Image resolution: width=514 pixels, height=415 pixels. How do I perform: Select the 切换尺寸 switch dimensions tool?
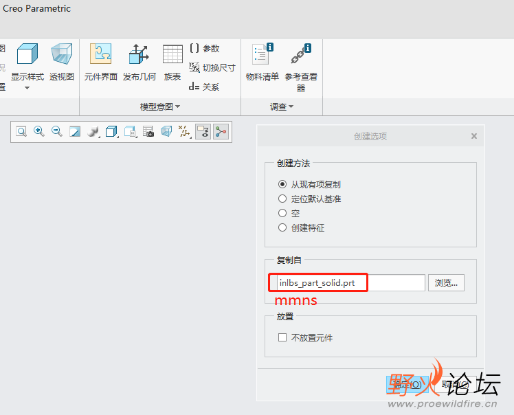coord(212,68)
